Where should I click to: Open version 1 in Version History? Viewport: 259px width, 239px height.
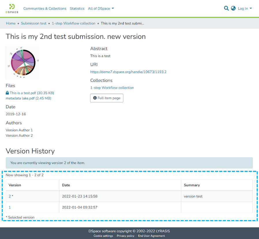tap(10, 207)
